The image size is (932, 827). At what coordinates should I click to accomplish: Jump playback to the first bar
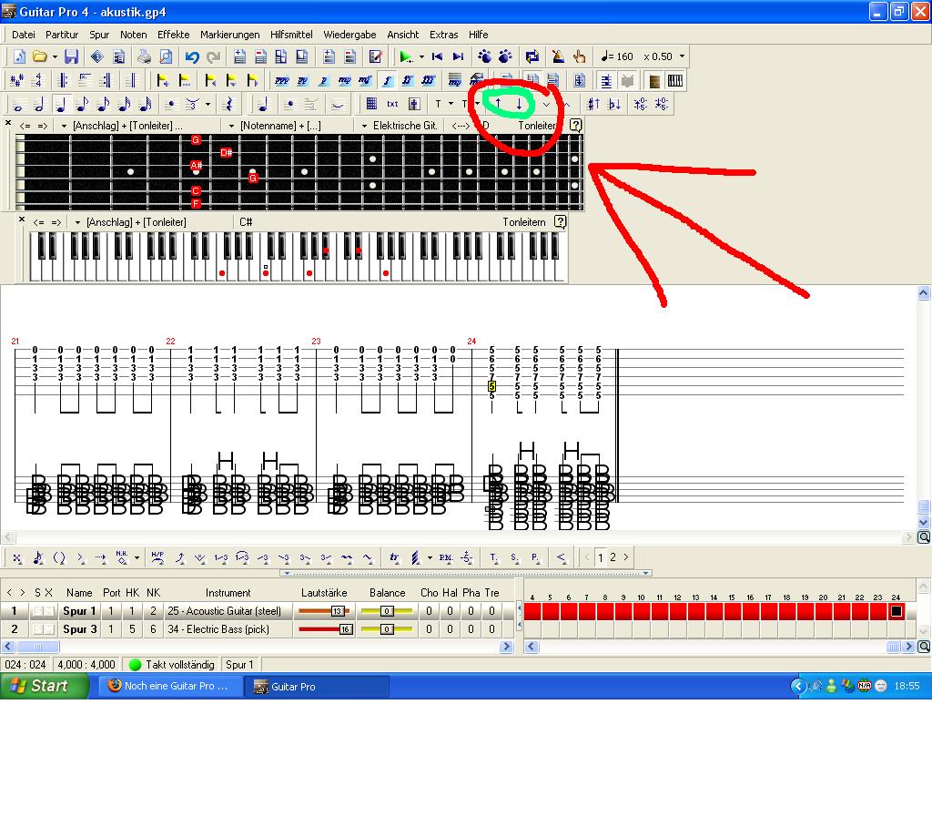[x=437, y=56]
